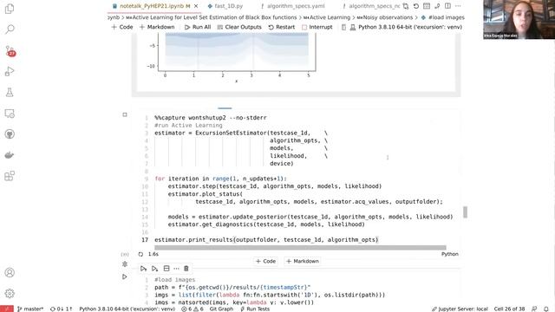
Task: Click the master branch in status bar
Action: [x=30, y=309]
